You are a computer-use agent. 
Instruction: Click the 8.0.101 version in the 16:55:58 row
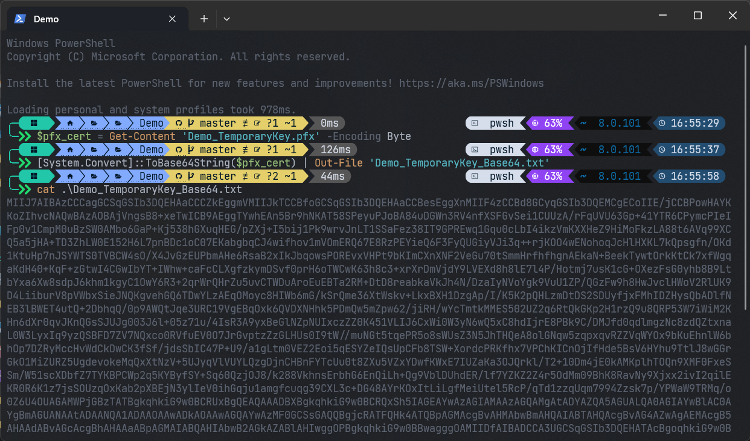click(x=620, y=176)
